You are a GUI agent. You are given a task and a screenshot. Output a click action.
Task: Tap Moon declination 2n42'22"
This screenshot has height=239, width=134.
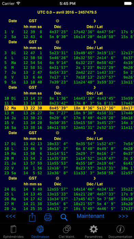85,72
